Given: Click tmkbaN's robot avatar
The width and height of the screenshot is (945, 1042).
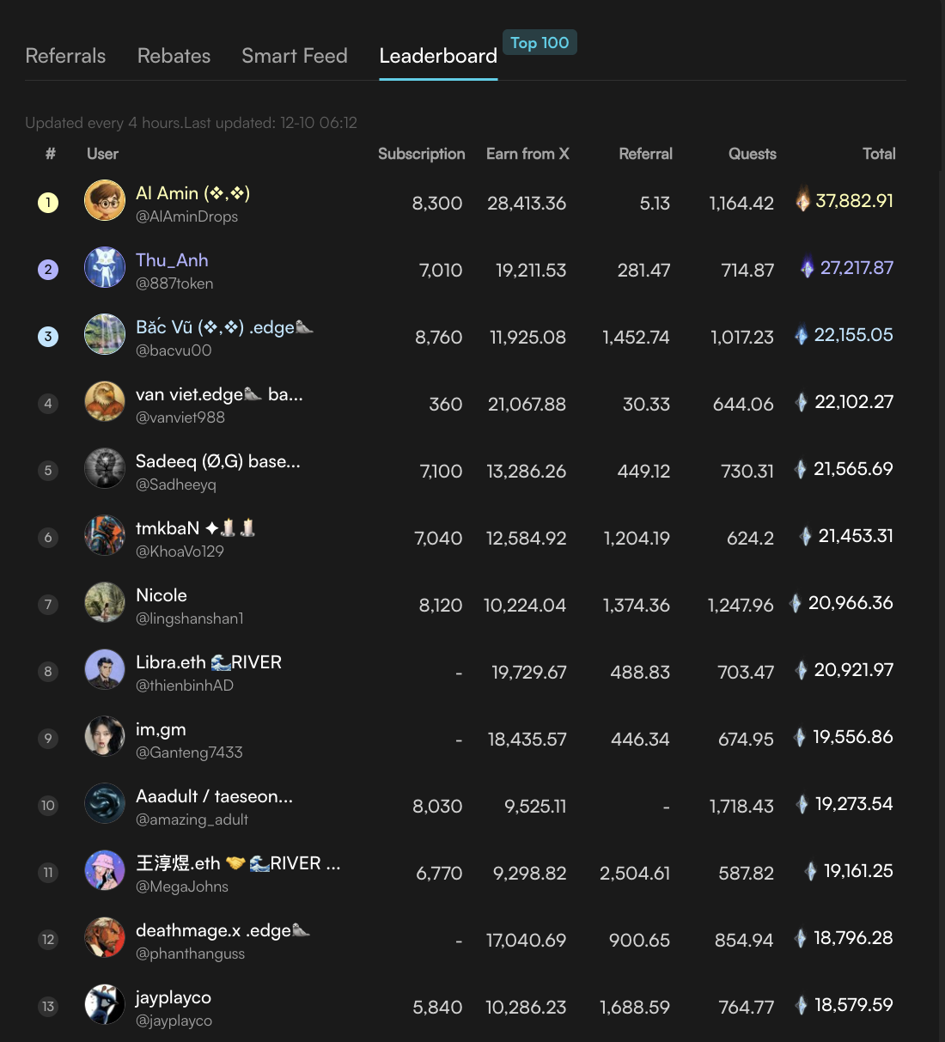Looking at the screenshot, I should coord(105,536).
